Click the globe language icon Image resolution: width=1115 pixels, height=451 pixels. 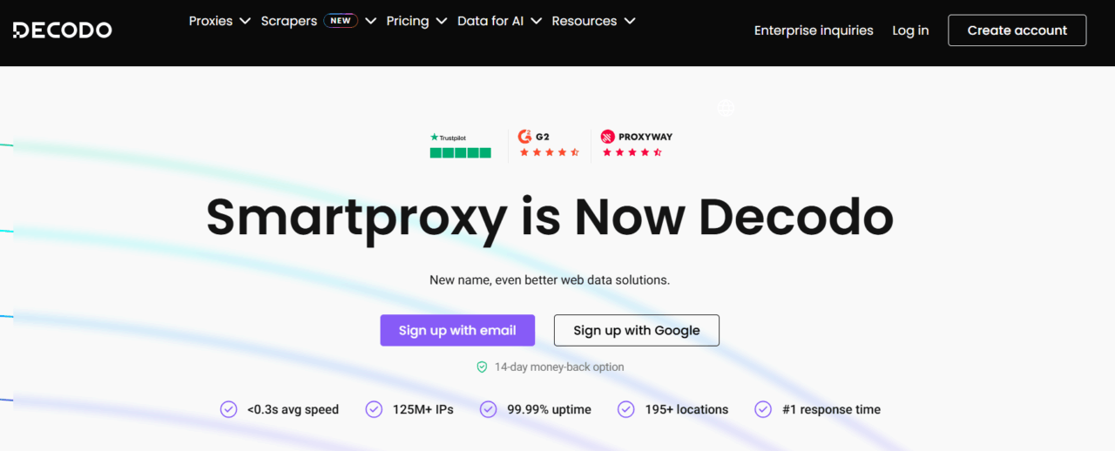[x=726, y=108]
